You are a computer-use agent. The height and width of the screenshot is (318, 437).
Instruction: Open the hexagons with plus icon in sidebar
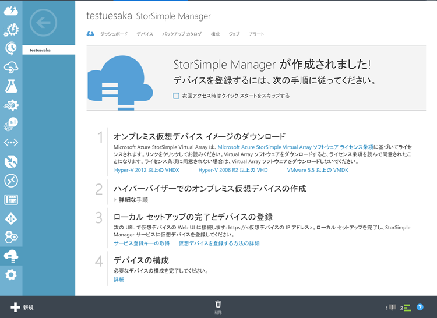[x=11, y=237]
